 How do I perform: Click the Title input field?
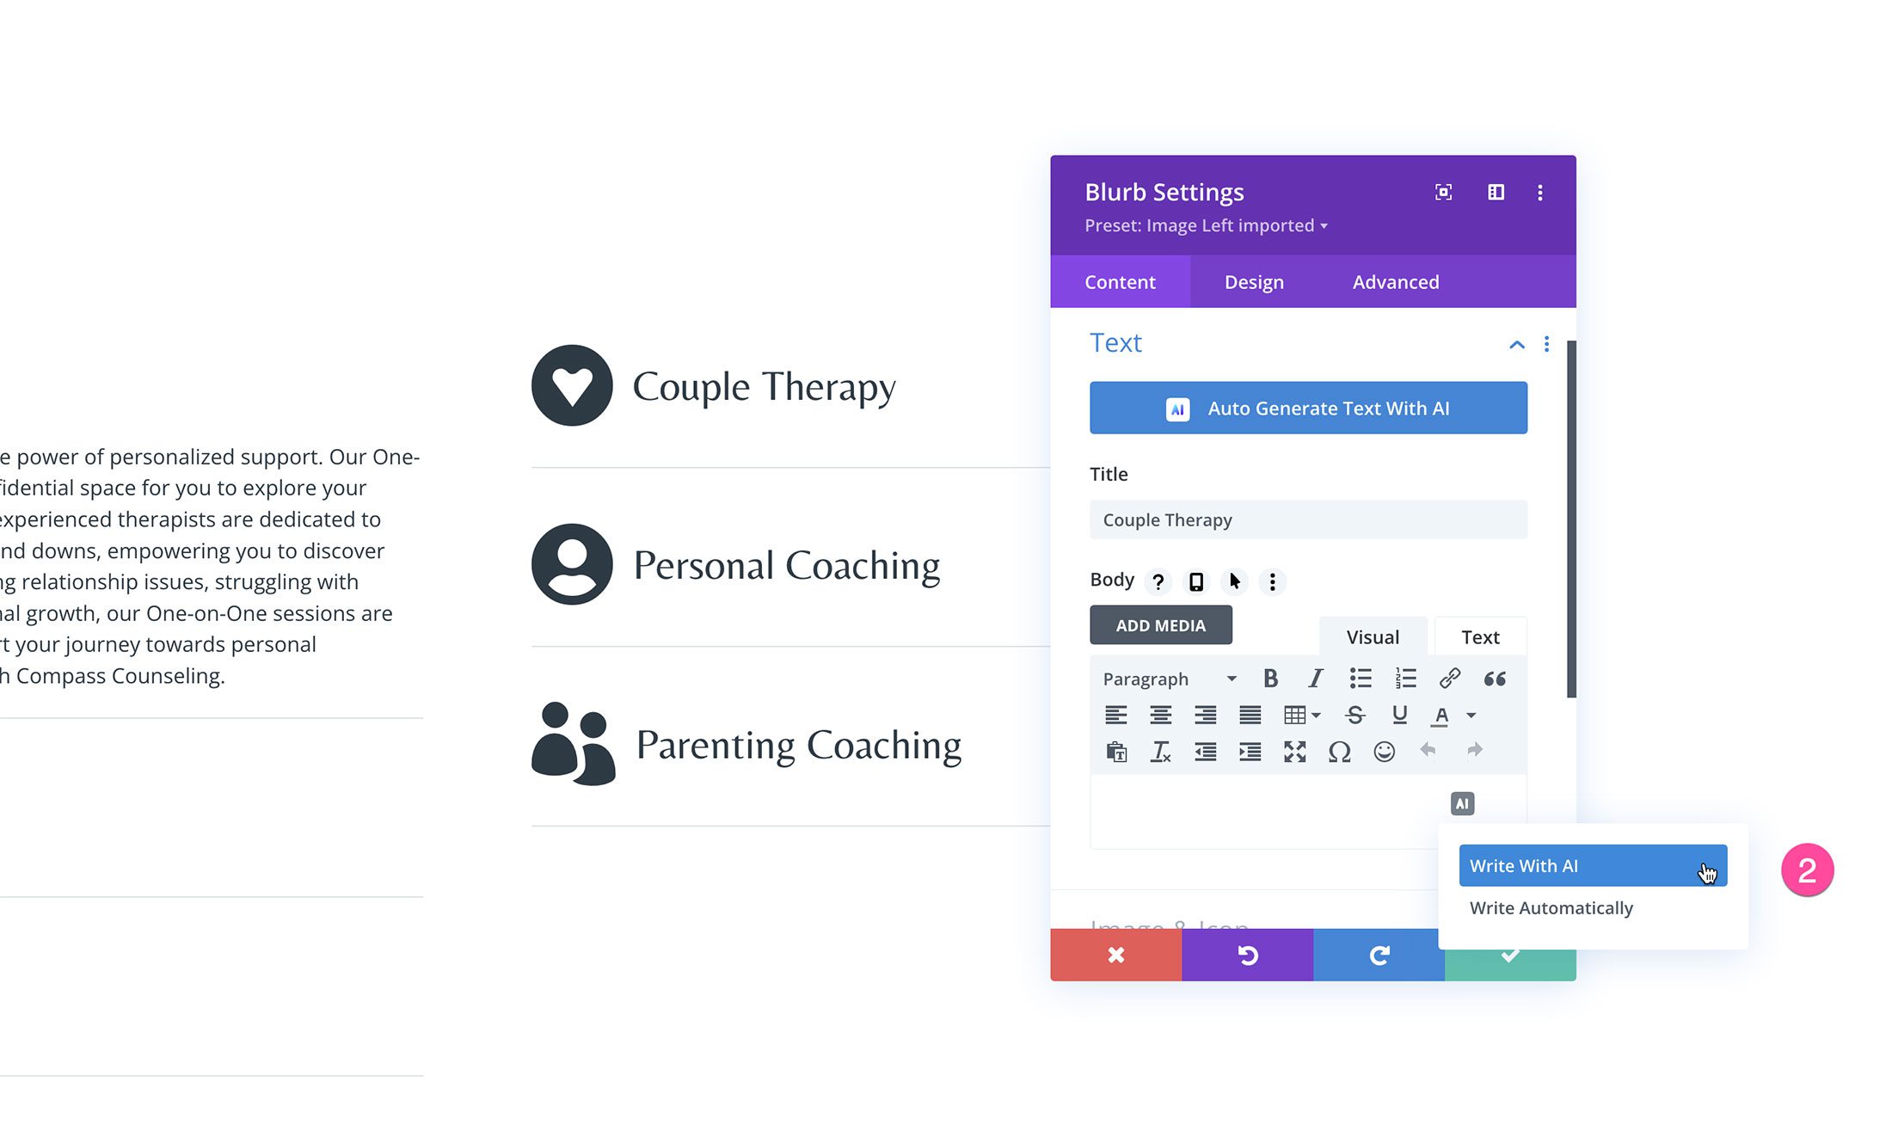click(1308, 519)
